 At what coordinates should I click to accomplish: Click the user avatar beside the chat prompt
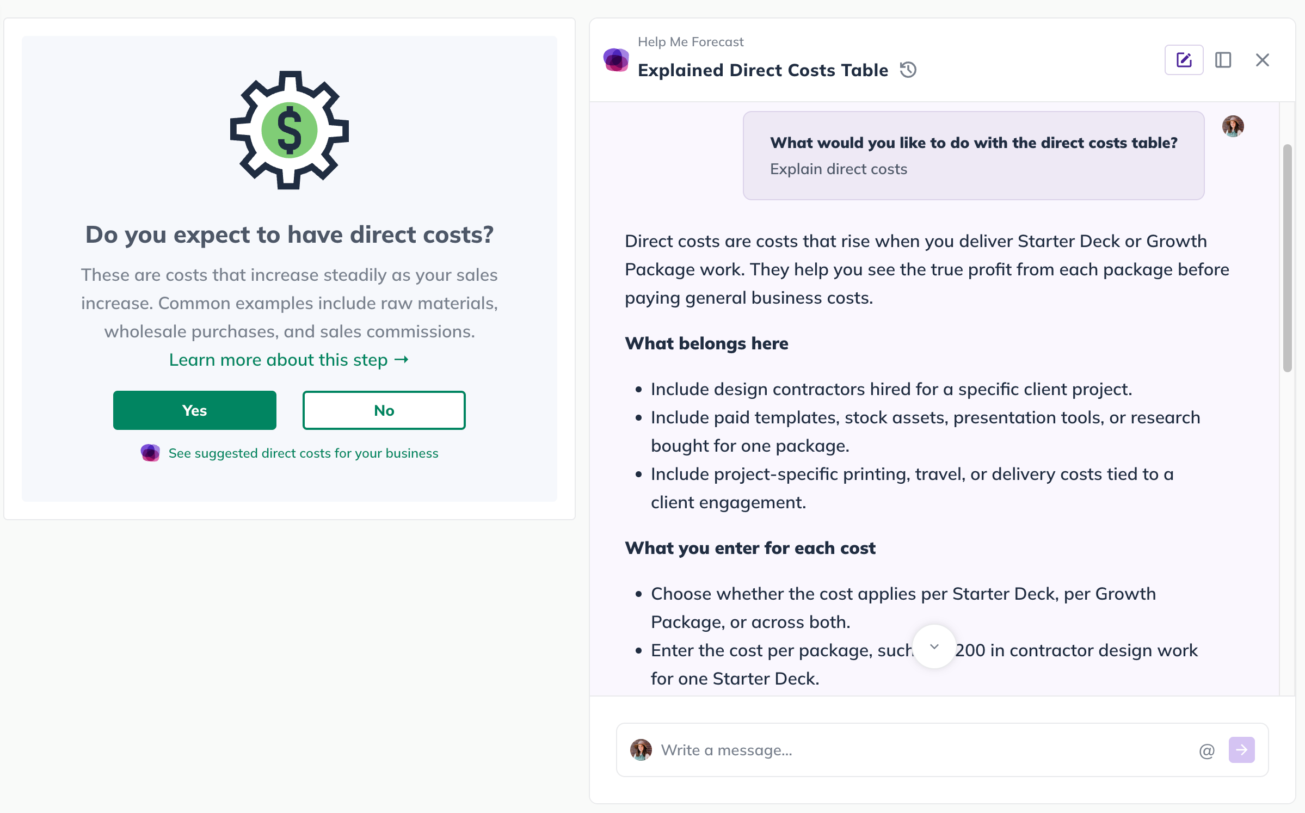tap(1233, 126)
